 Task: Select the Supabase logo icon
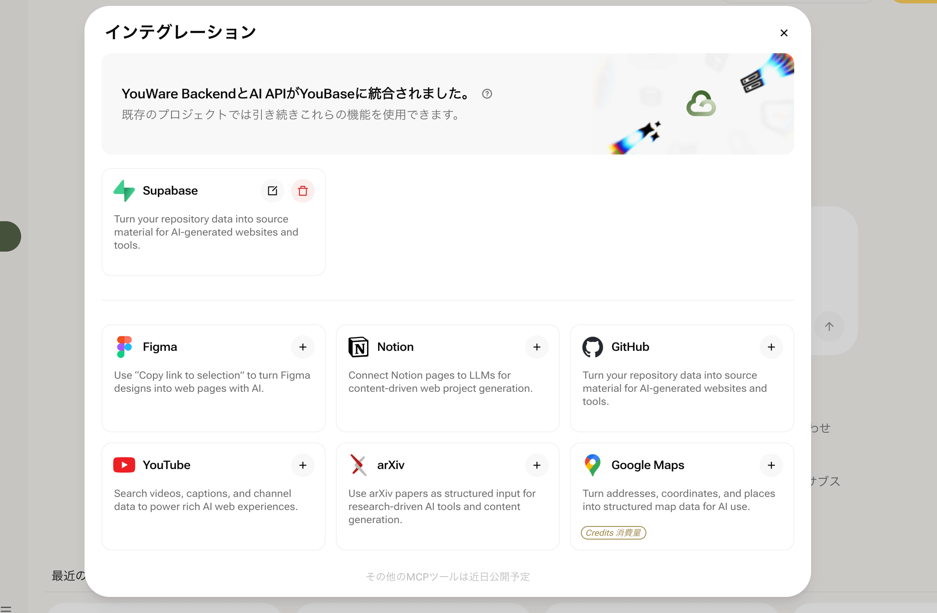click(124, 190)
